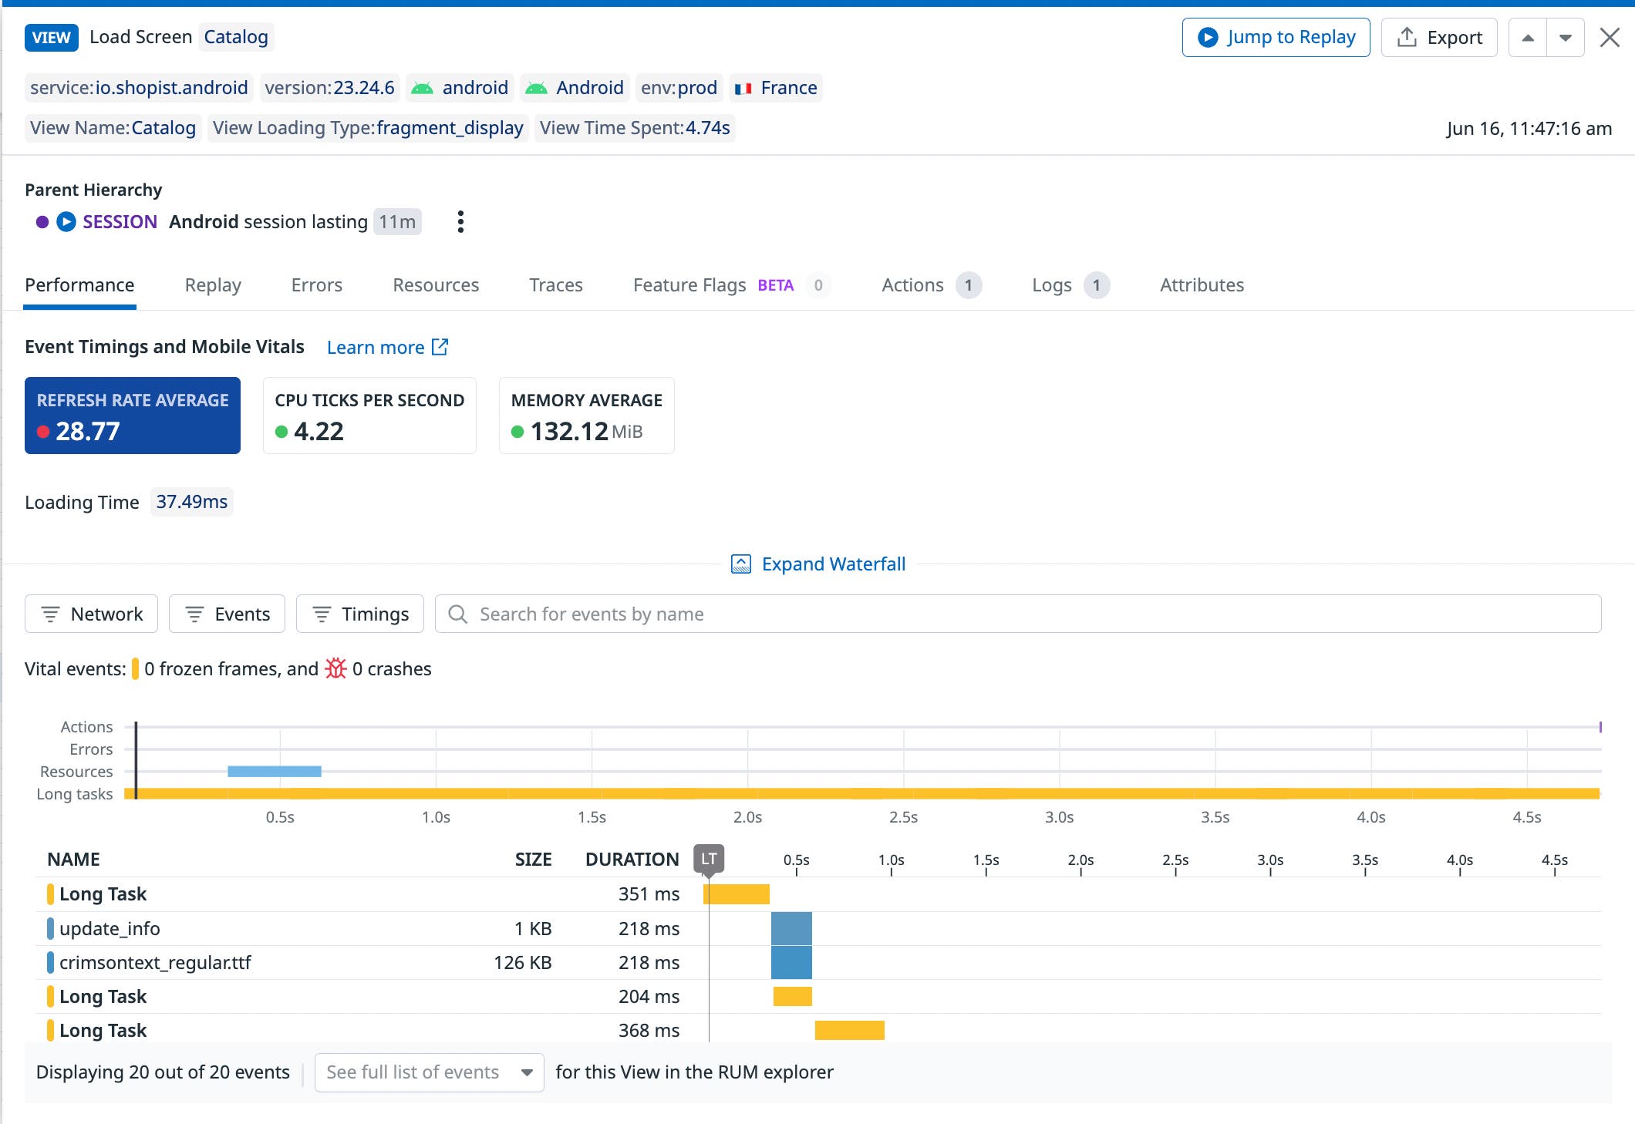This screenshot has width=1635, height=1124.
Task: Go to the next event (down arrow)
Action: (x=1565, y=38)
